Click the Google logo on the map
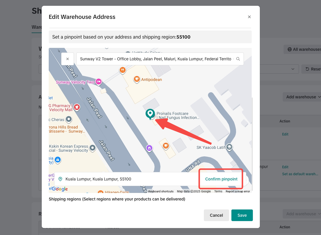Image resolution: width=321 pixels, height=235 pixels. click(60, 189)
